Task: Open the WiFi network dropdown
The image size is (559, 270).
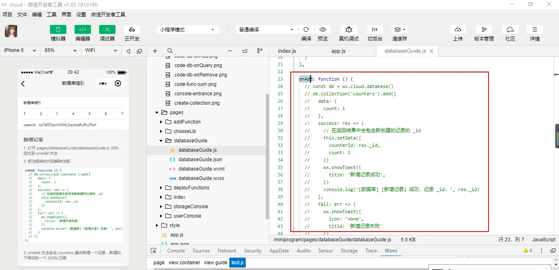Action: tap(100, 50)
